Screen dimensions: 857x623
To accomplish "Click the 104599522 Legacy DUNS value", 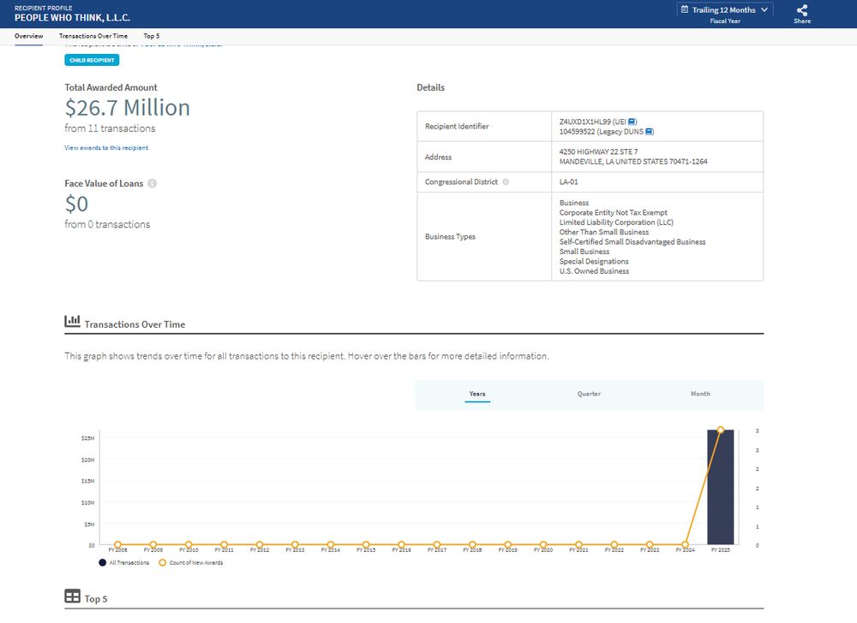I will point(577,132).
